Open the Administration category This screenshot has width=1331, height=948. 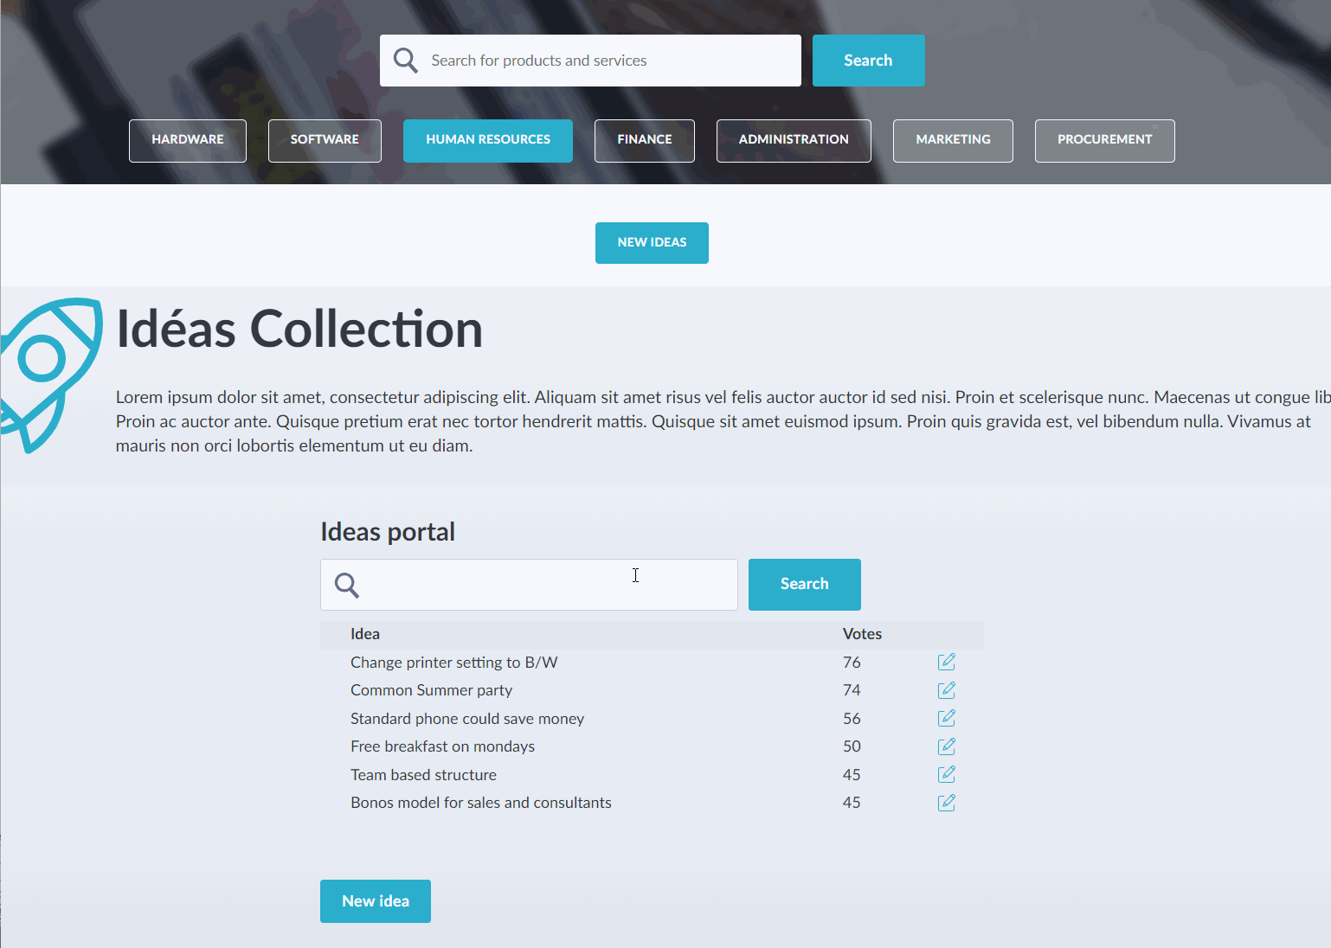click(x=794, y=140)
